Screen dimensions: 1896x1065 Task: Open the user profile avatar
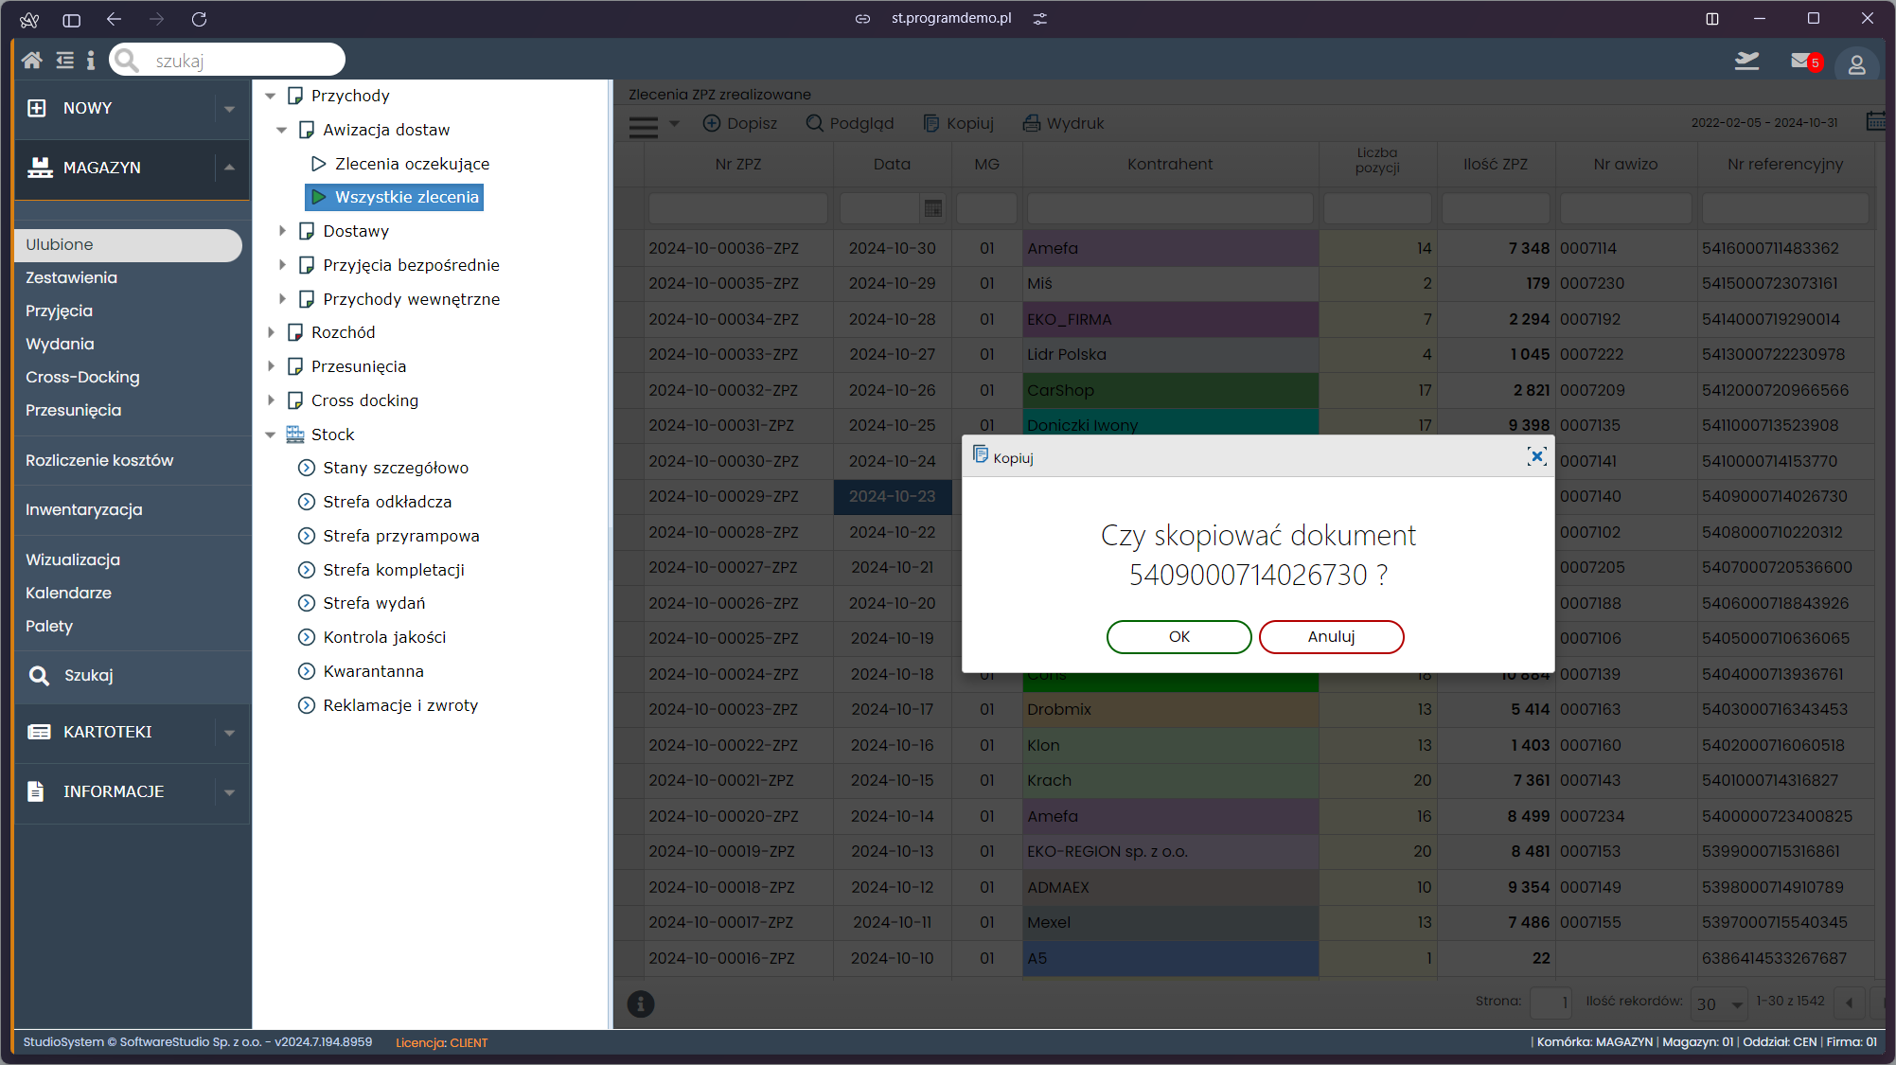tap(1856, 64)
